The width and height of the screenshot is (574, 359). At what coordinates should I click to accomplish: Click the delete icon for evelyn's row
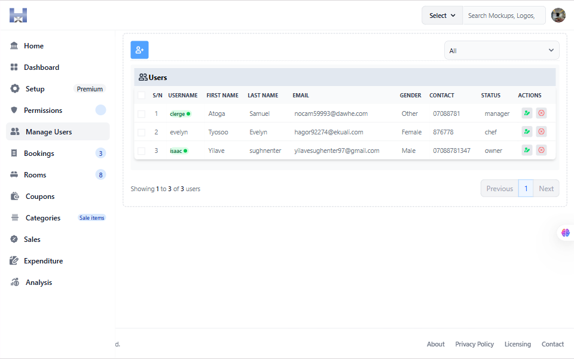coord(541,131)
